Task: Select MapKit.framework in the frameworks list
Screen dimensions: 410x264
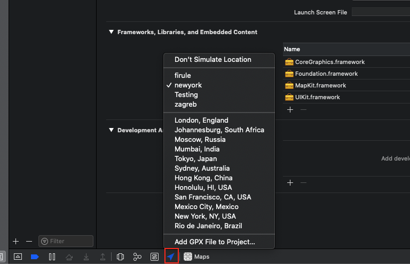Action: 320,85
